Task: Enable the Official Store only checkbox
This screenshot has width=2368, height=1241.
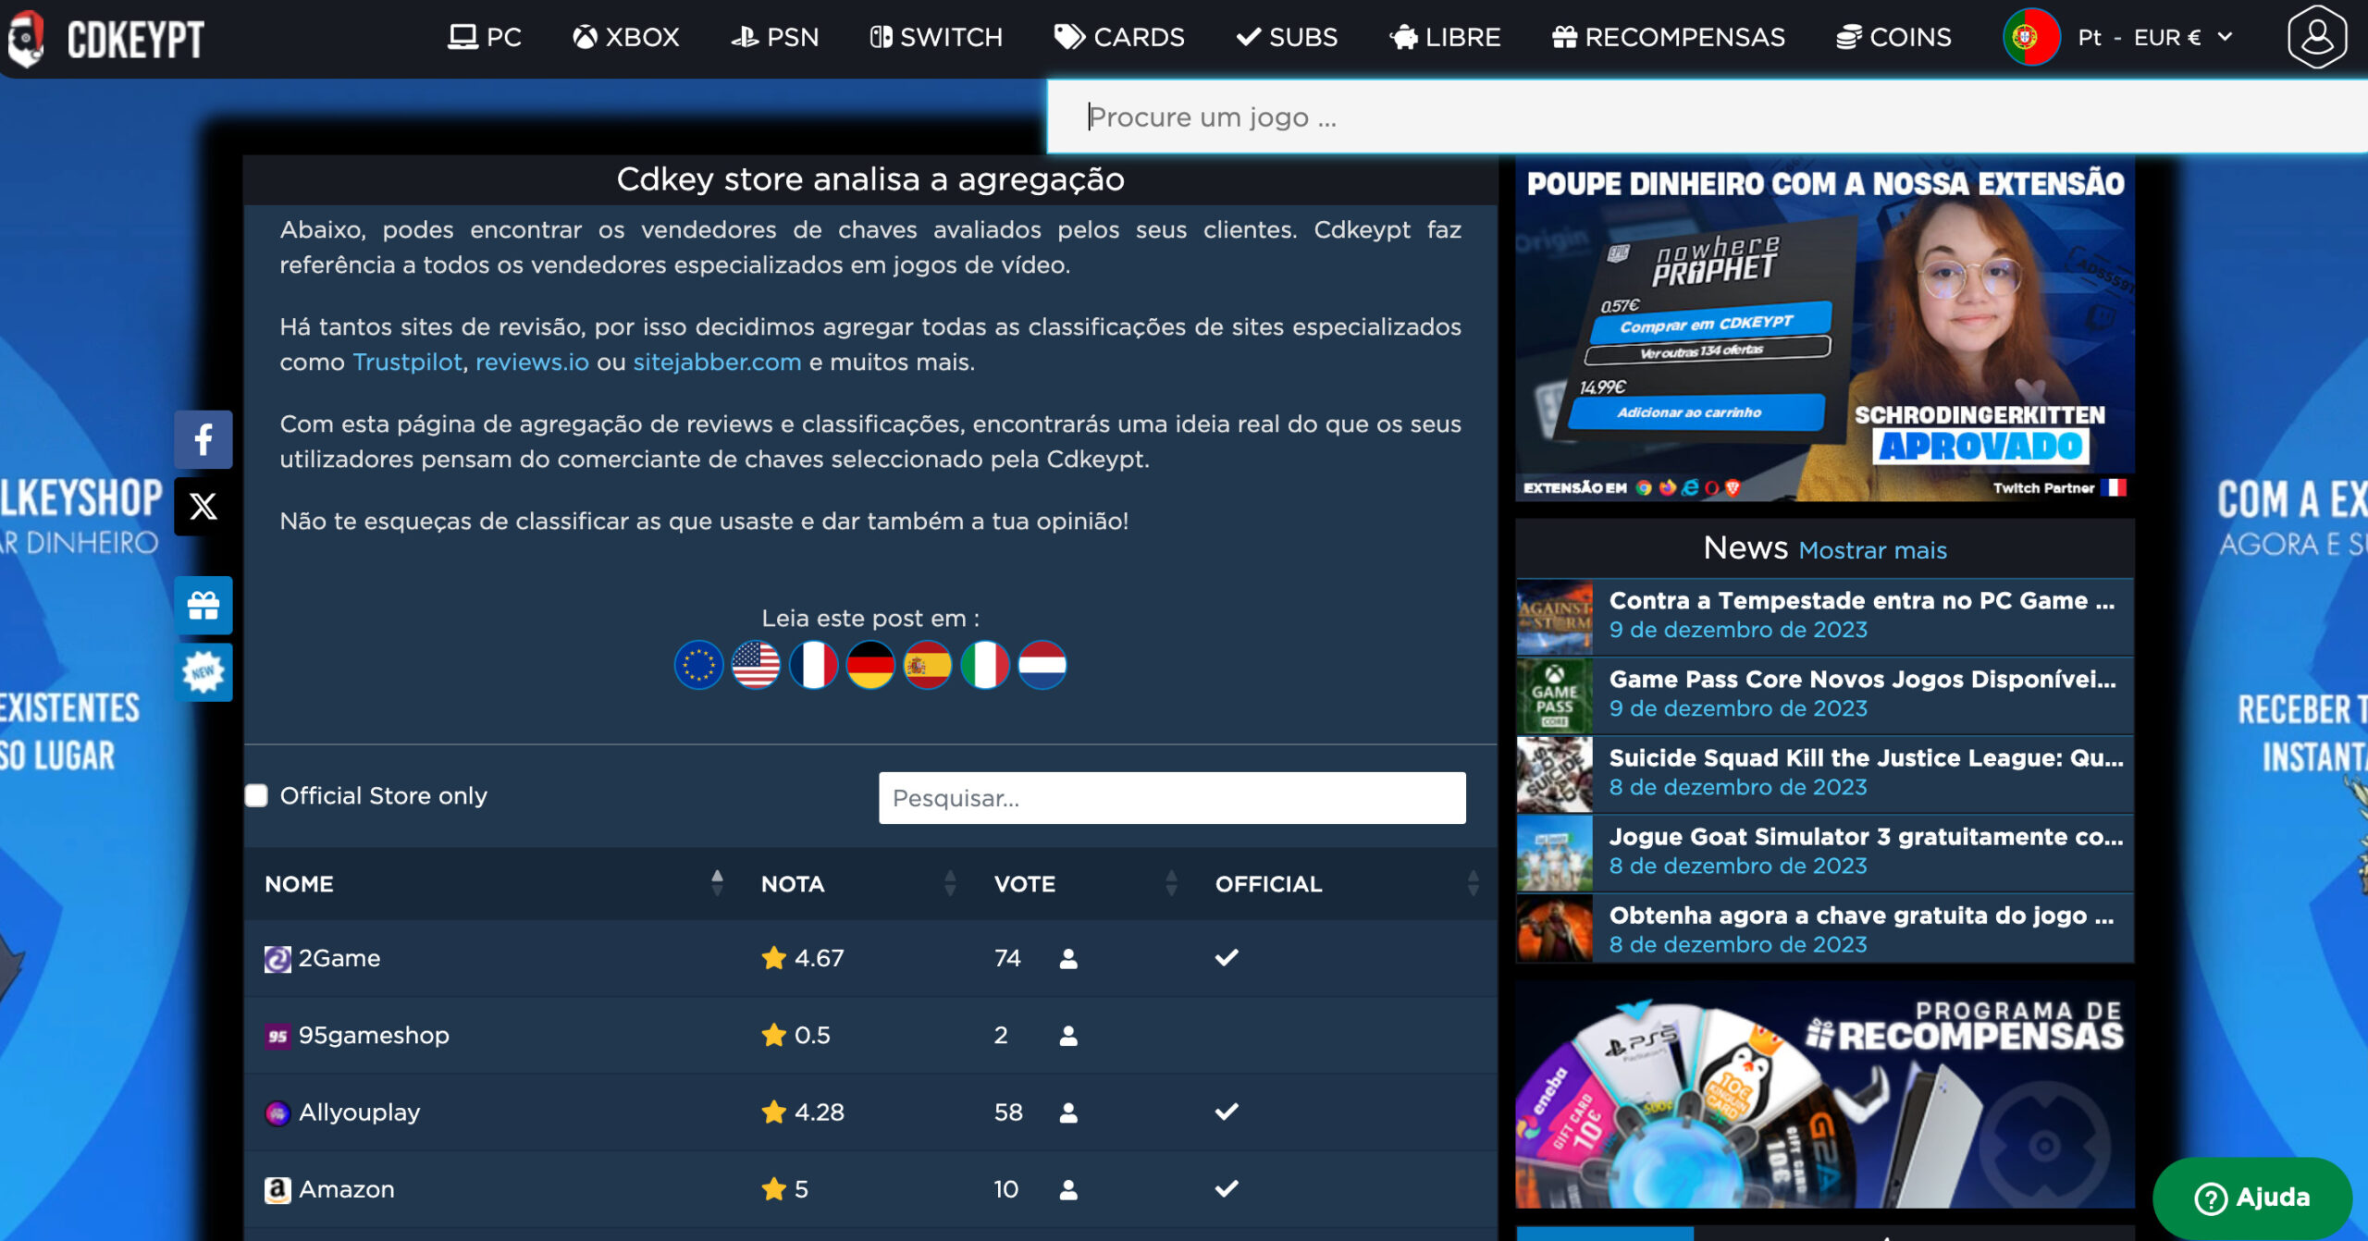Action: click(x=256, y=796)
